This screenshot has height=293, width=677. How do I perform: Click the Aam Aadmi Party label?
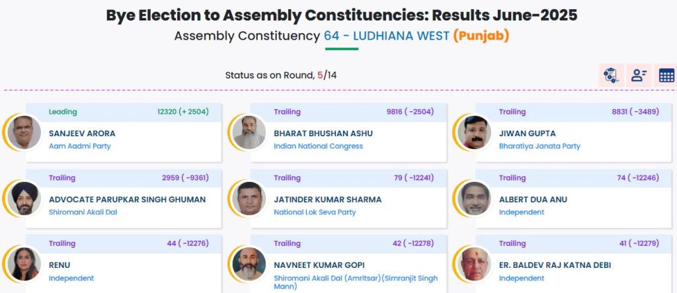(79, 146)
